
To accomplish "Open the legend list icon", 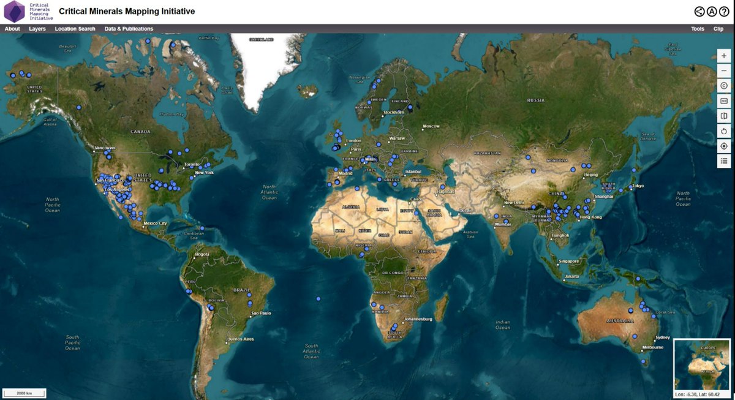I will [724, 161].
